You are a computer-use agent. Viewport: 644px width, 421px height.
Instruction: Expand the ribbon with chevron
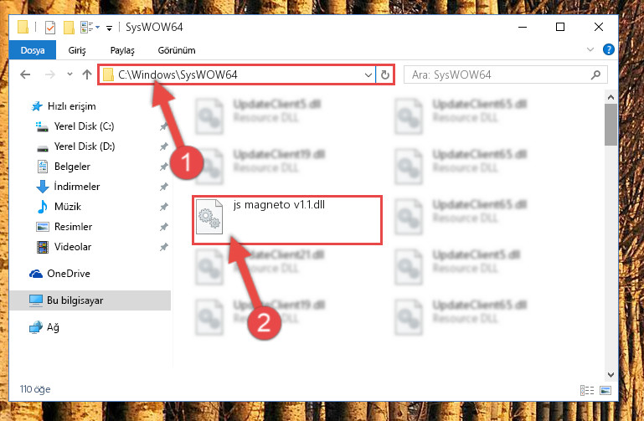tap(590, 49)
